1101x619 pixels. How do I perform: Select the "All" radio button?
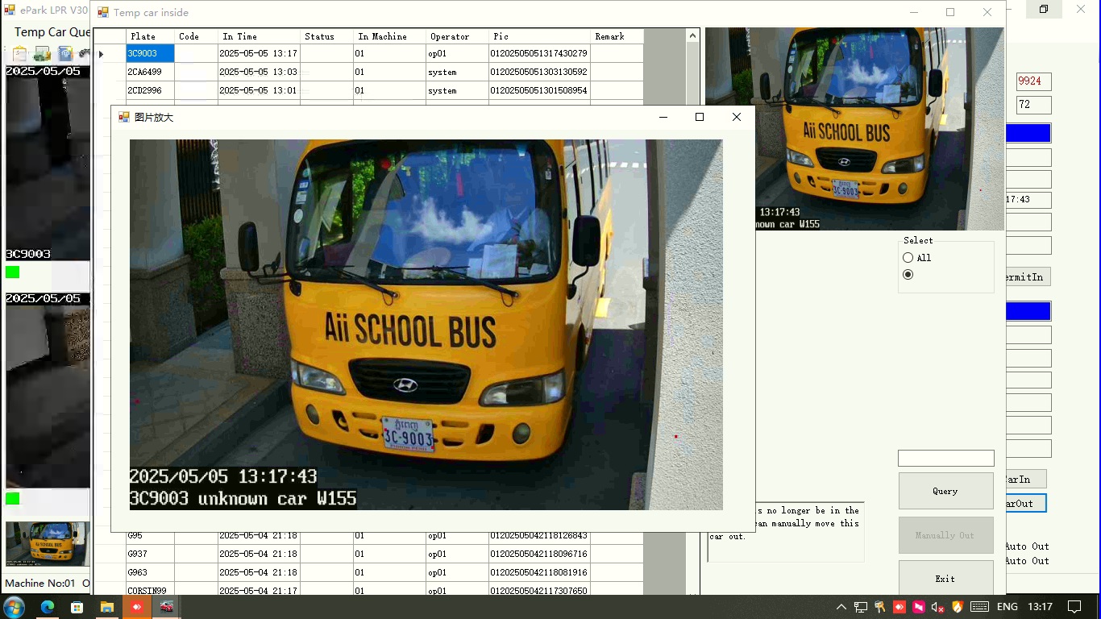click(x=908, y=258)
